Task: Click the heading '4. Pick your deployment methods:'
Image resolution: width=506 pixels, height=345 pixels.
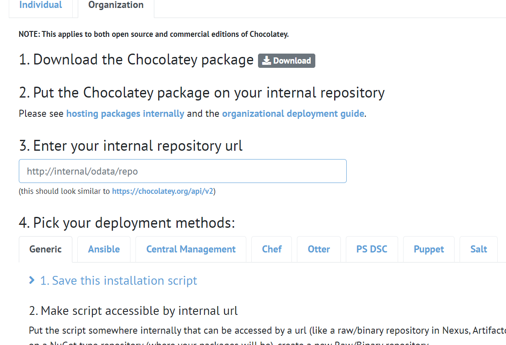Action: click(127, 222)
